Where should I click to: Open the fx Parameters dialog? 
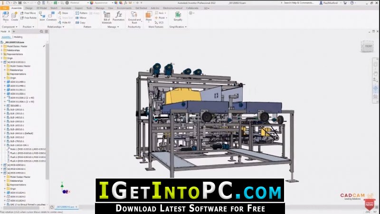pyautogui.click(x=118, y=16)
